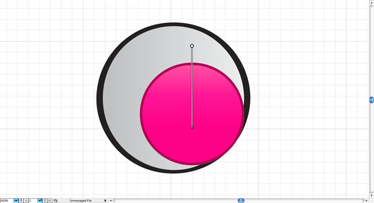Click the gradient annotator round end handle
The image size is (374, 203).
pos(192,46)
